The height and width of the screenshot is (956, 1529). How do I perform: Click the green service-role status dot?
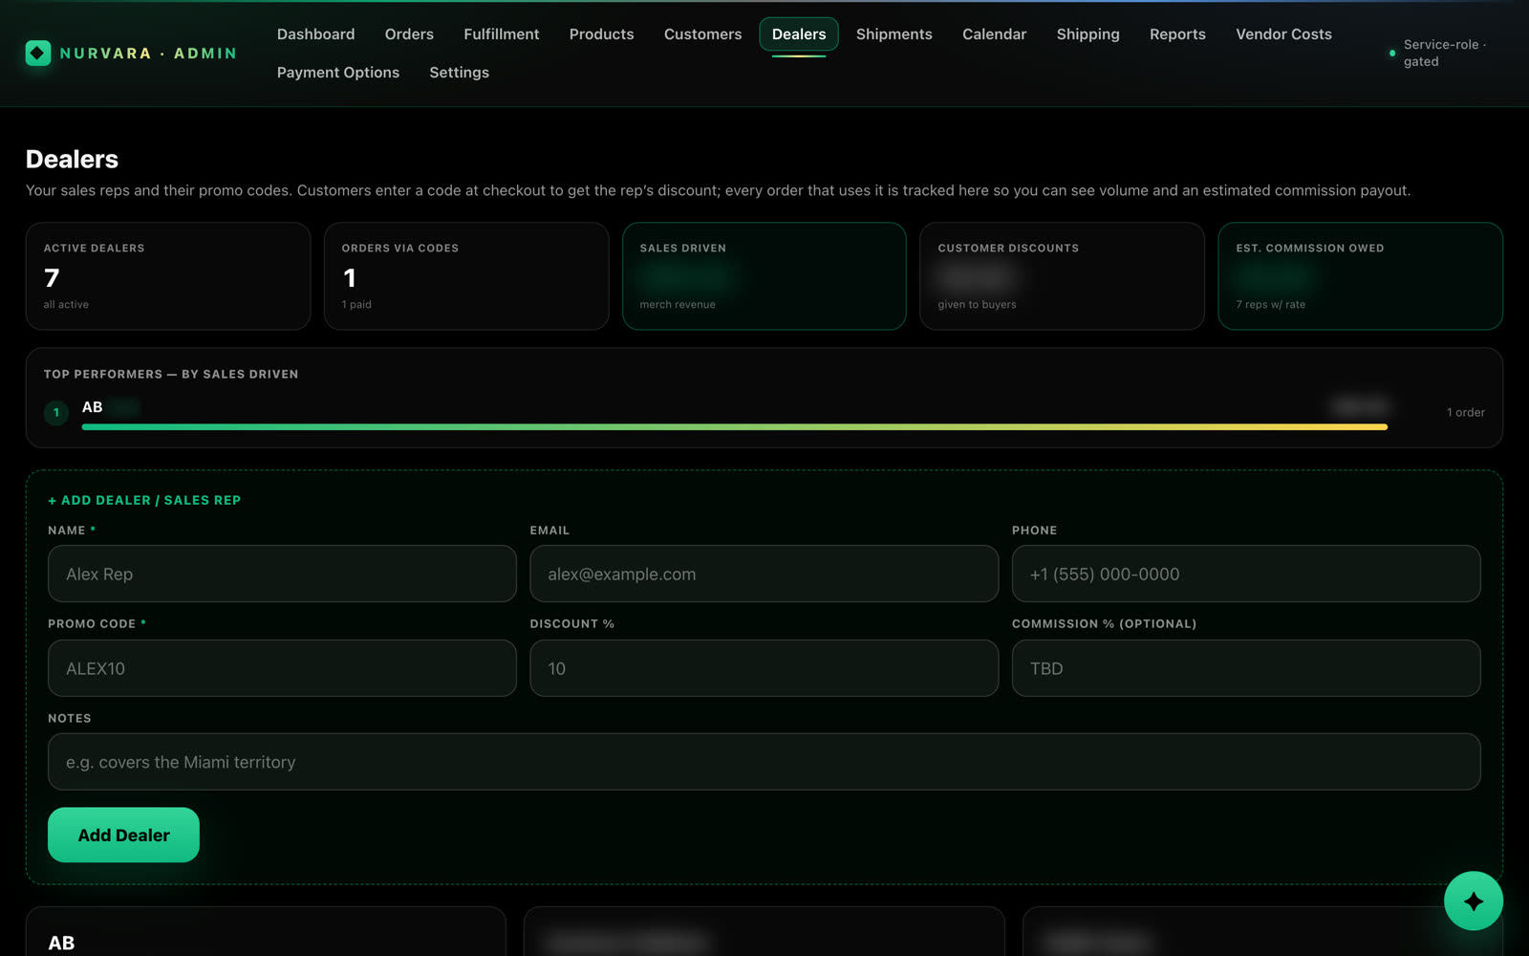pos(1391,54)
